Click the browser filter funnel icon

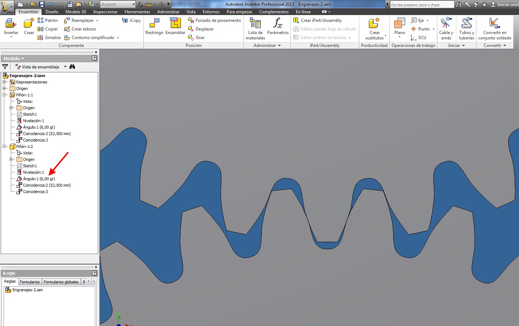click(5, 67)
